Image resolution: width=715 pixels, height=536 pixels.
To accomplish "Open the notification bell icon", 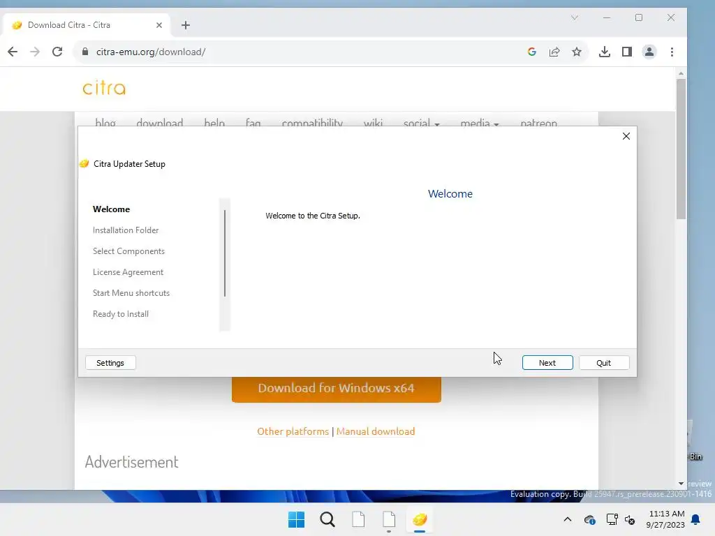I will point(696,519).
